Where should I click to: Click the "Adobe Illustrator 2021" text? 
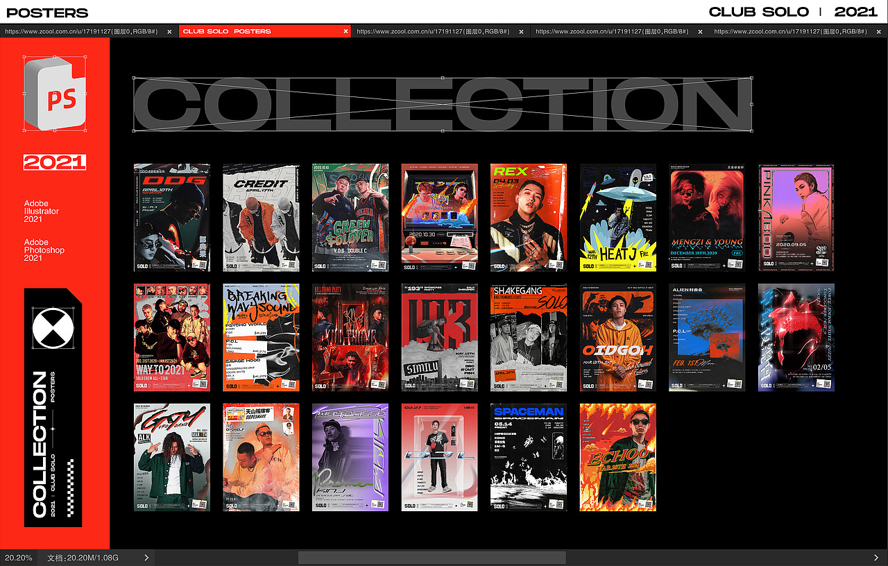click(42, 211)
